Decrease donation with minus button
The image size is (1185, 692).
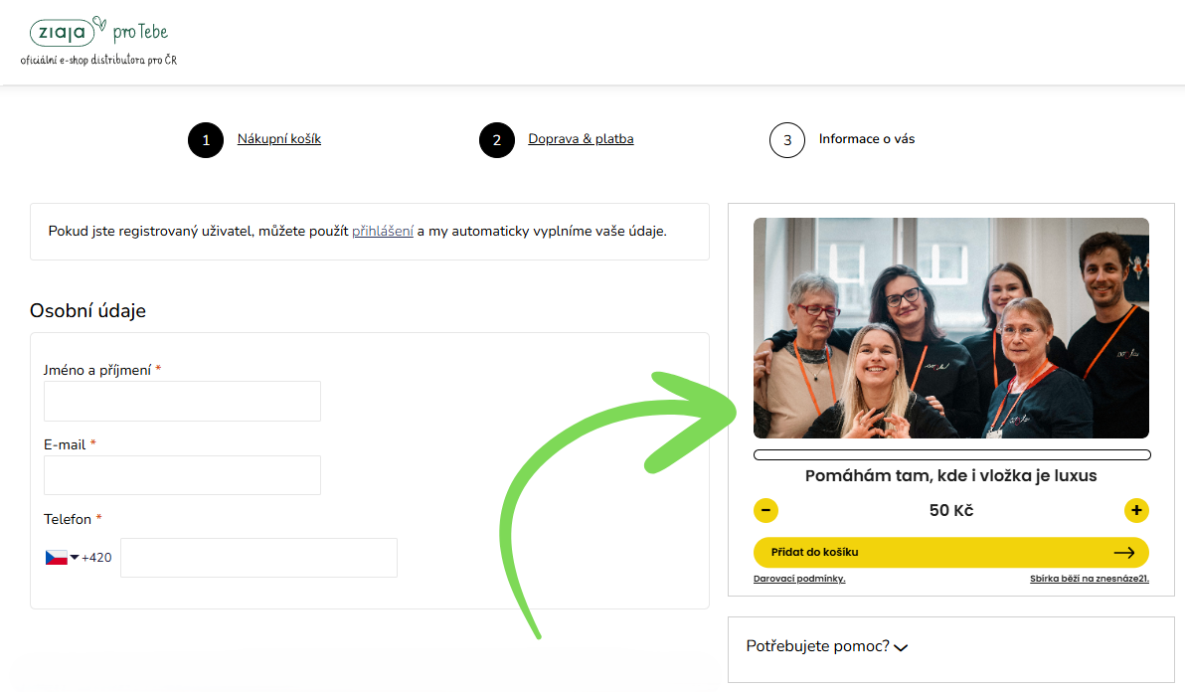click(x=765, y=511)
